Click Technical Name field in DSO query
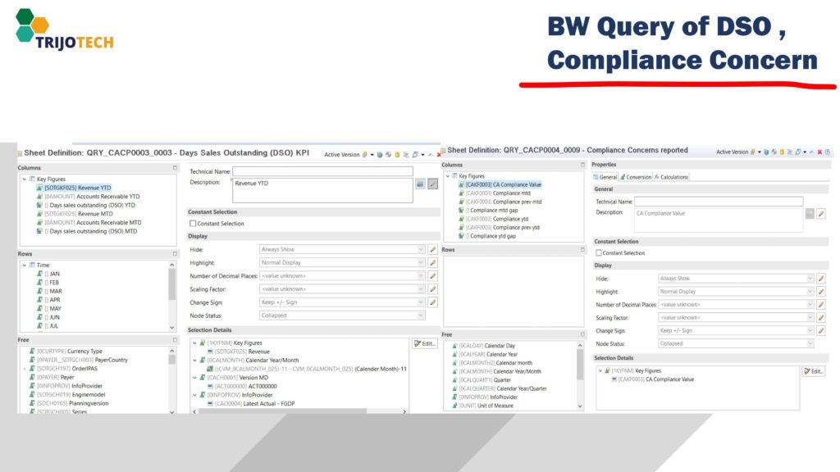 322,171
